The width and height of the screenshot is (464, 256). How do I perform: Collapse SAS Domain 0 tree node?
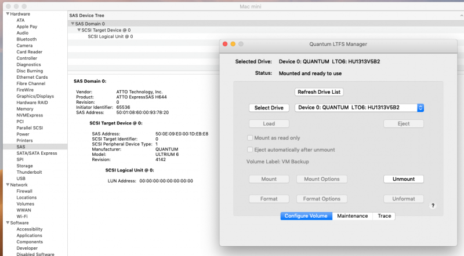click(72, 24)
